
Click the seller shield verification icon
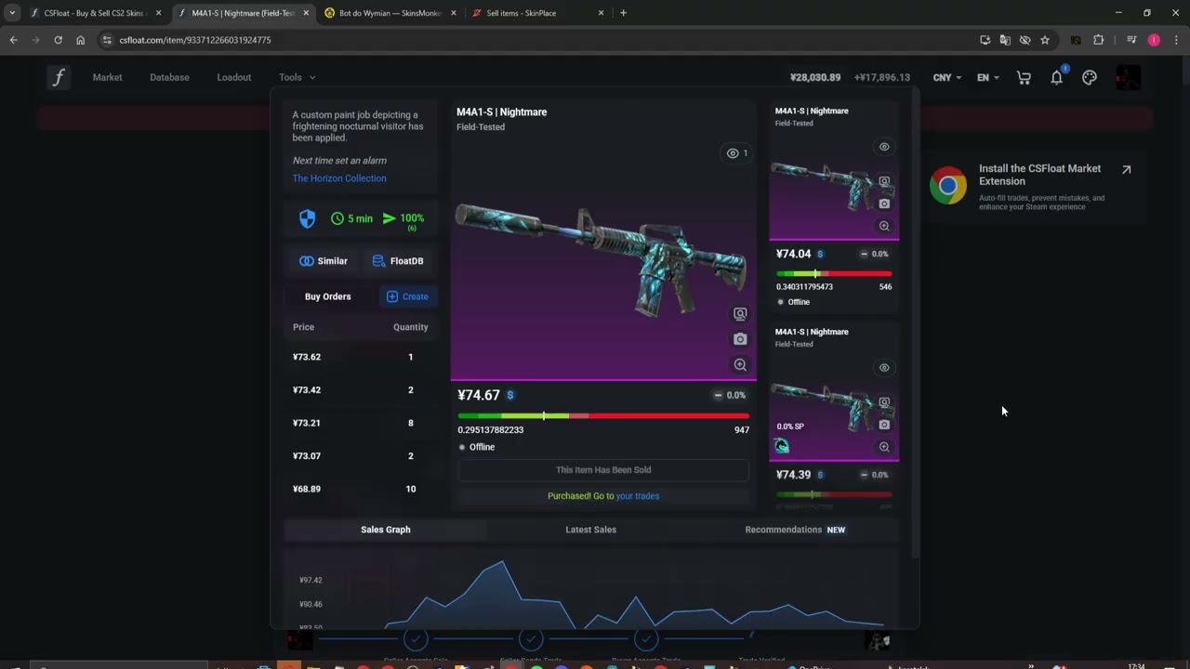(307, 218)
